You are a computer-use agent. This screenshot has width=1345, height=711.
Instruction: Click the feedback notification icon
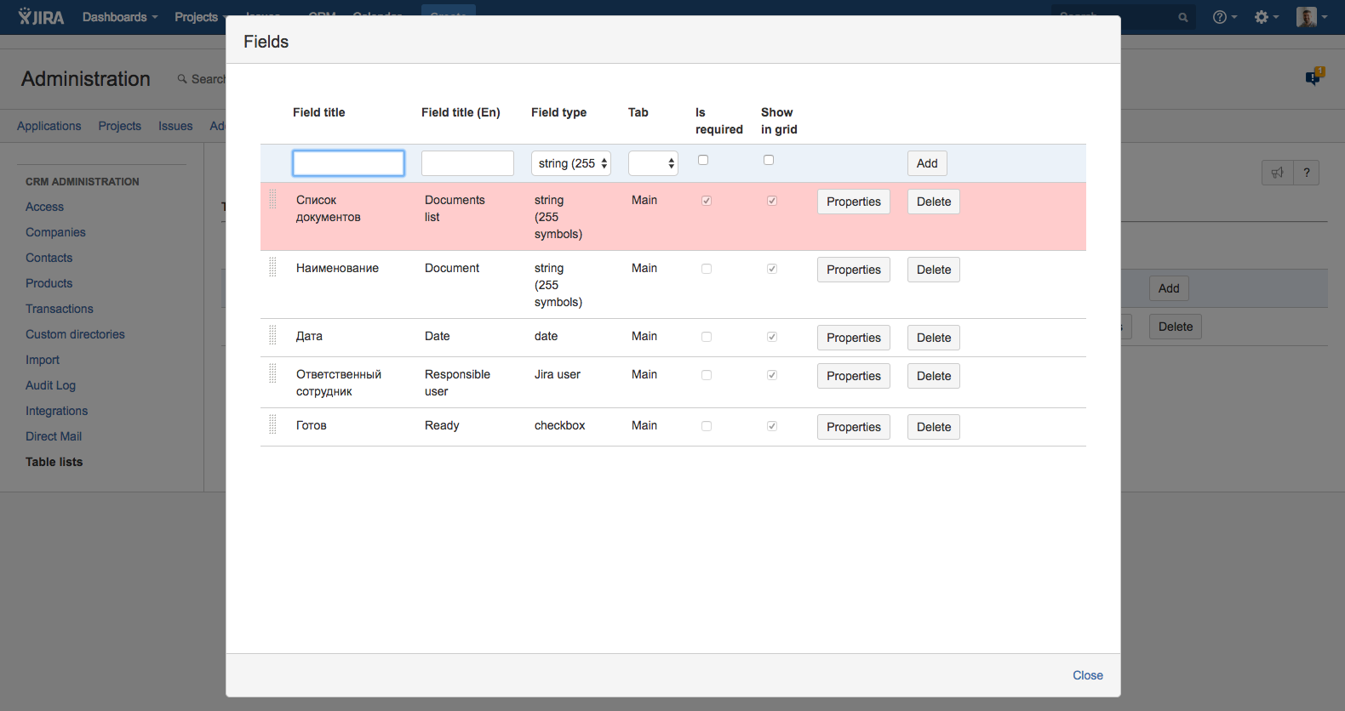click(1314, 77)
